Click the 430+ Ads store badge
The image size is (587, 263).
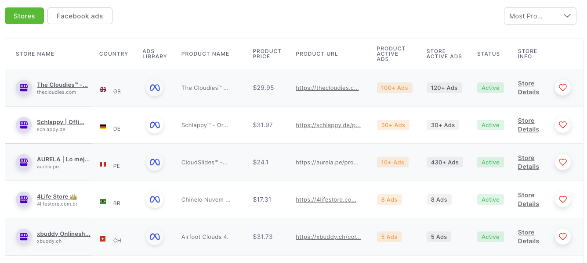(445, 162)
